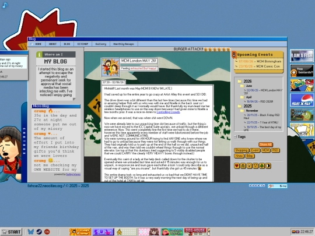Filter by the Bday tag
315x236 pixels.
click(250, 156)
